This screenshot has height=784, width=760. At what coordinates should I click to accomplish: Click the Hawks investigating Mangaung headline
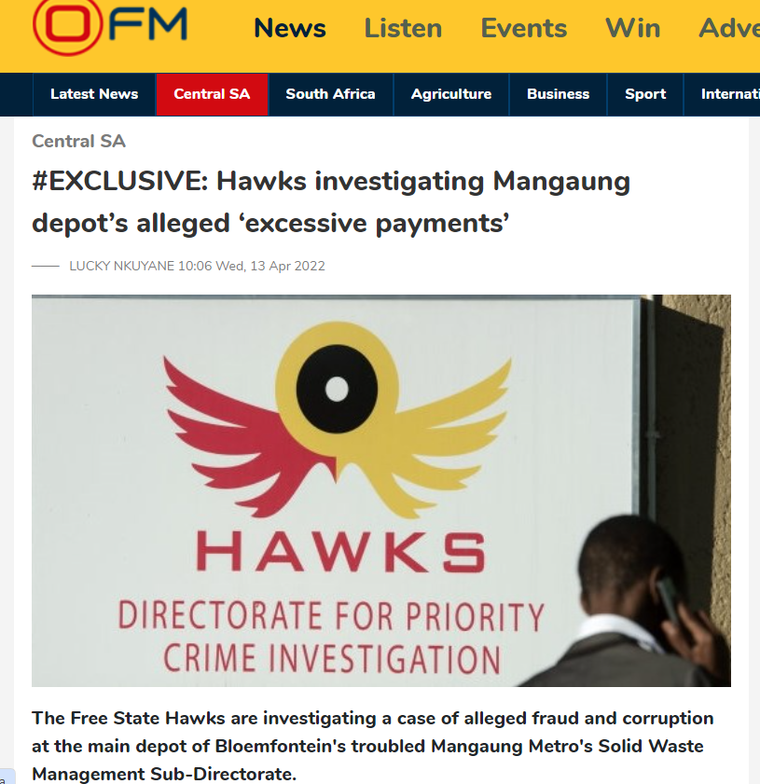click(331, 202)
